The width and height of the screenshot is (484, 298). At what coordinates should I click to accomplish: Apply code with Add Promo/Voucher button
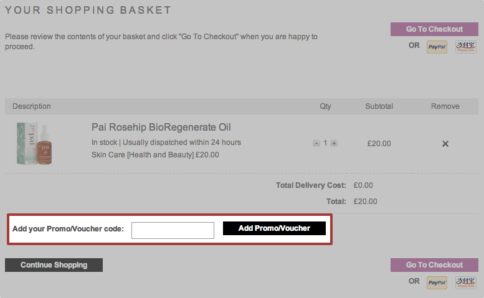[274, 228]
